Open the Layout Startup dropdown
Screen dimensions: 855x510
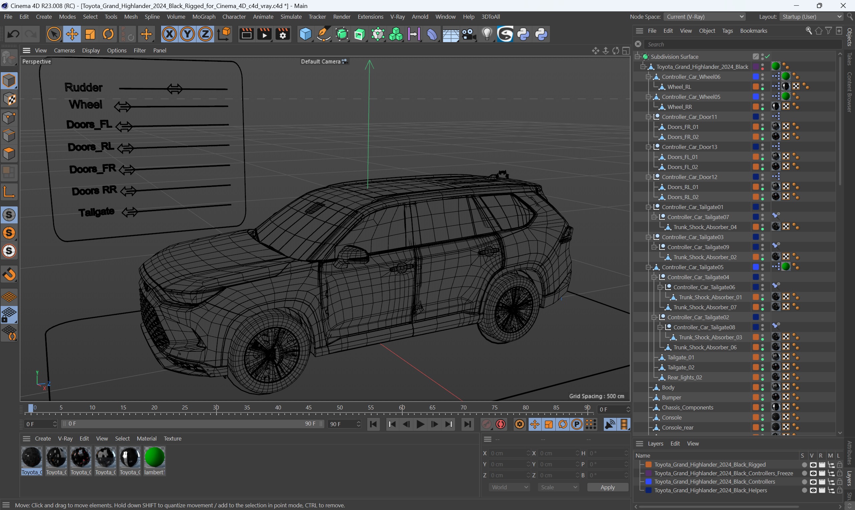[811, 16]
